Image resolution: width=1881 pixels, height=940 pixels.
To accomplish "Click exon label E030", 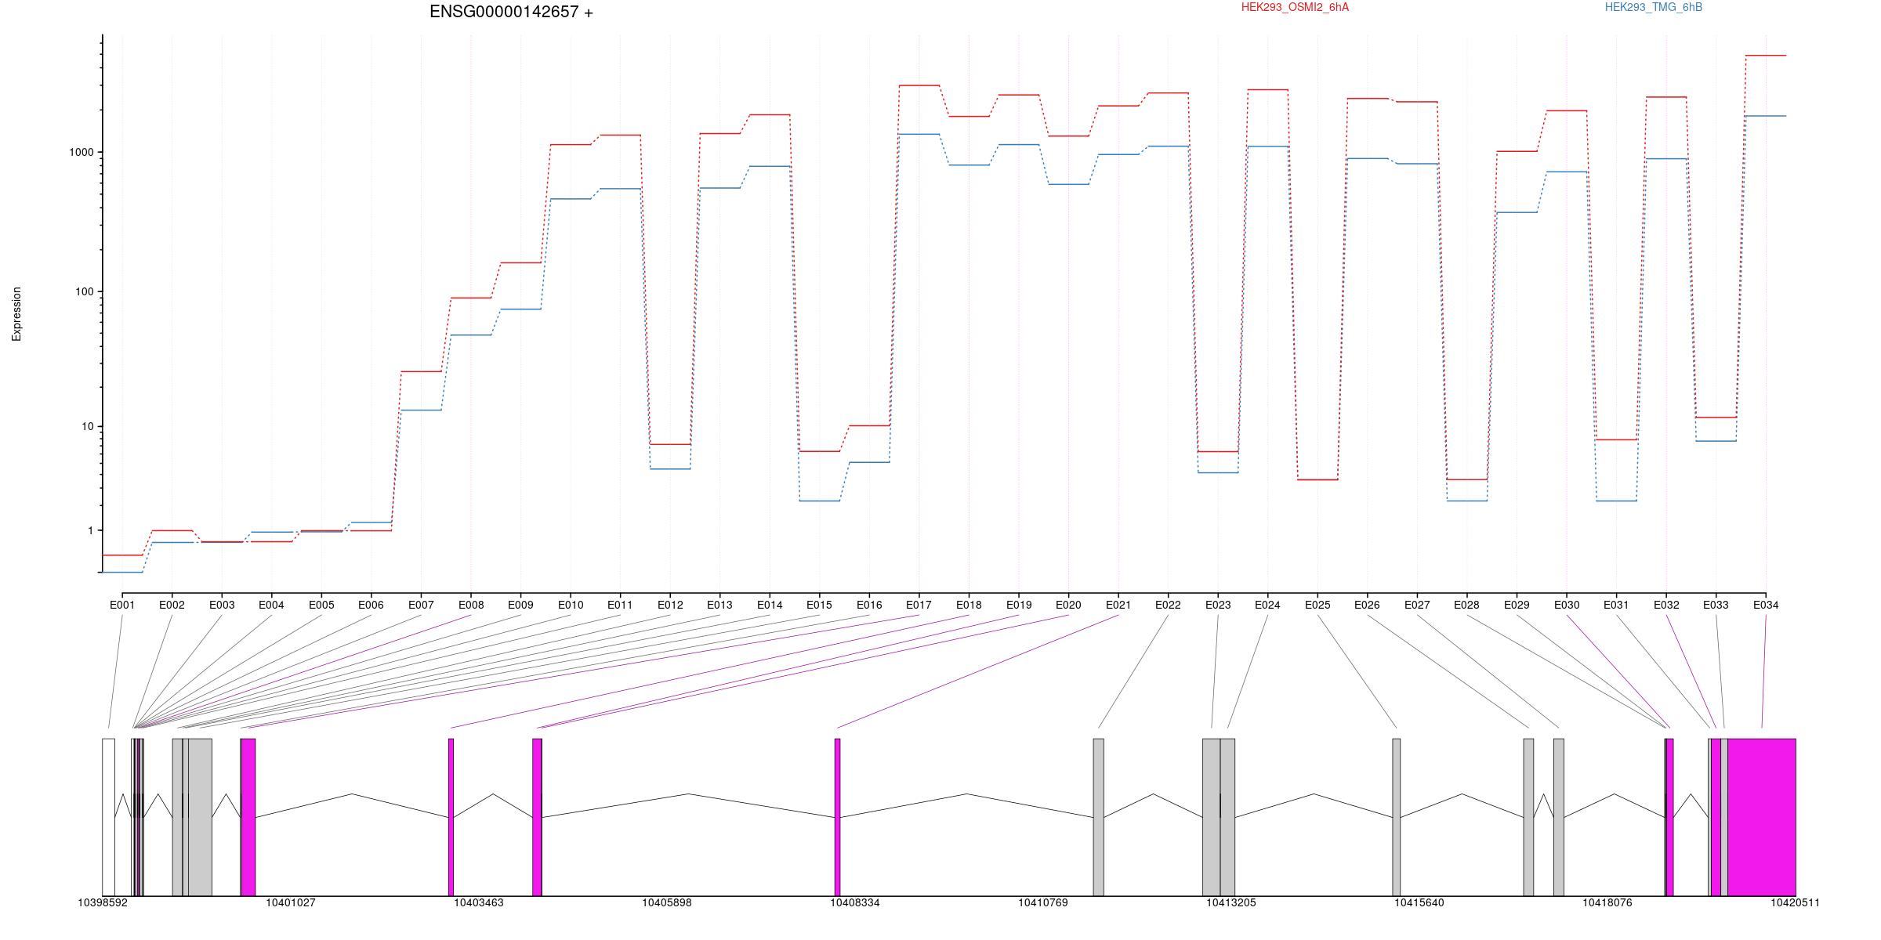I will coord(1567,605).
